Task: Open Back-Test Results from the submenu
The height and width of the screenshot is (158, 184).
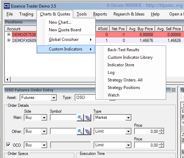Action: pos(131,50)
